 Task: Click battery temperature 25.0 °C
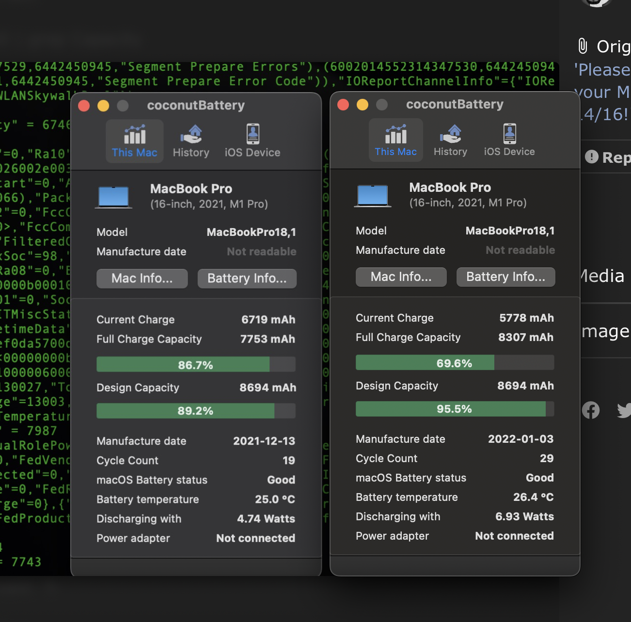275,499
